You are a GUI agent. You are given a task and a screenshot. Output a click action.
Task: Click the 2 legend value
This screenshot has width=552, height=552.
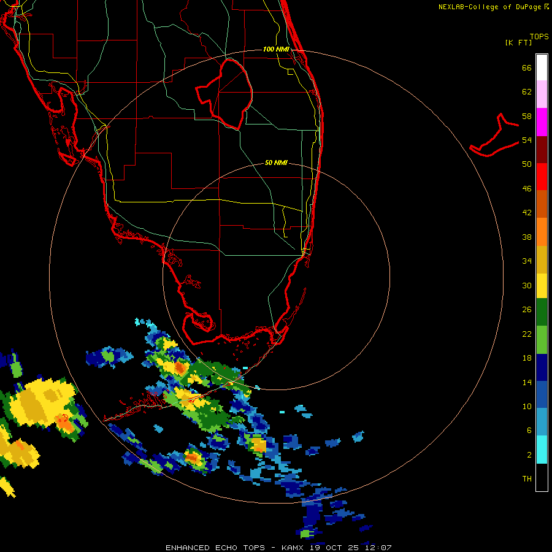tap(529, 455)
